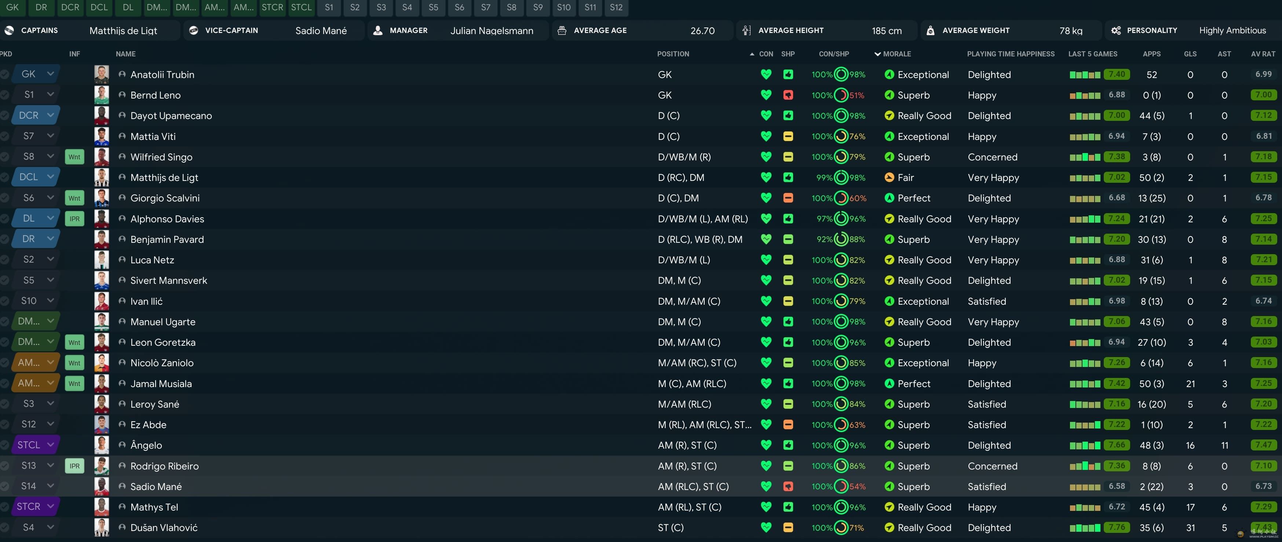Click the Wnt status badge for Wilfried Singo
Viewport: 1282px width, 542px height.
click(x=75, y=157)
